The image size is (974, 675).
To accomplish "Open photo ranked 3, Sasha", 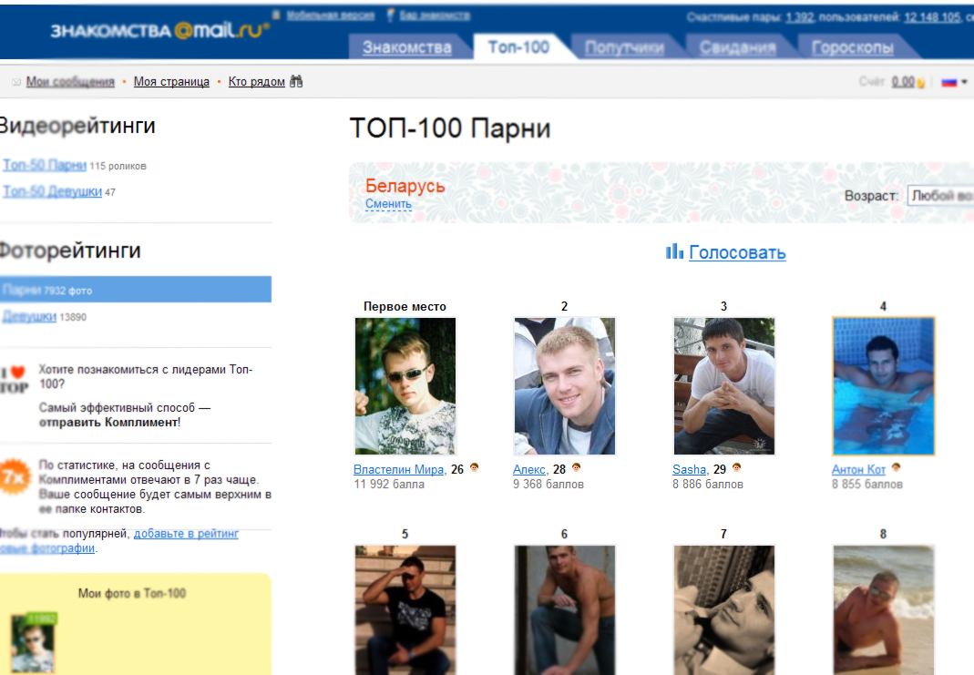I will pos(724,386).
